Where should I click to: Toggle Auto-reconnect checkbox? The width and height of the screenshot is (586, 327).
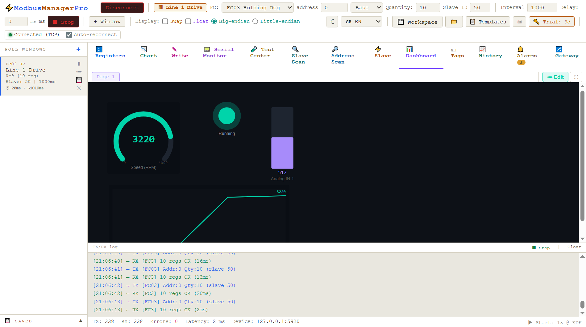(x=69, y=35)
